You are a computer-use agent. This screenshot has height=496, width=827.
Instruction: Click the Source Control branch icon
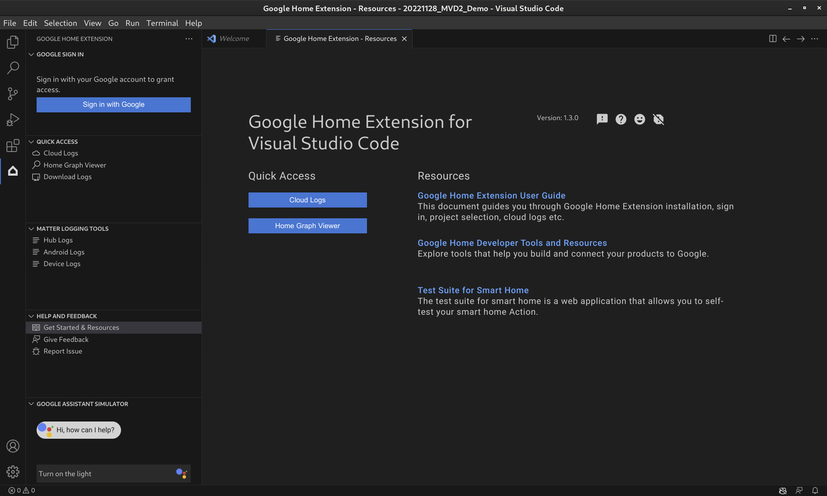click(x=13, y=94)
